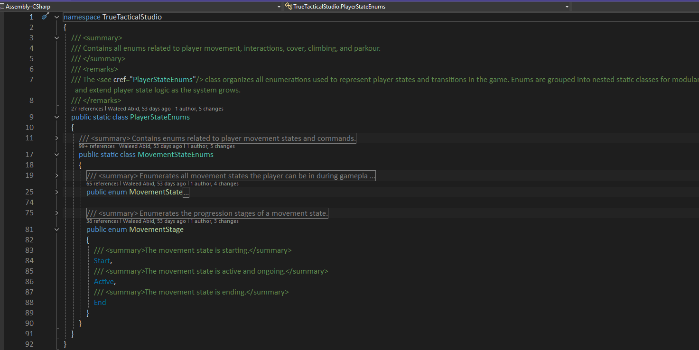The height and width of the screenshot is (350, 699).
Task: Click the collapsed "Contains enums related to player movement" box
Action: coord(217,138)
